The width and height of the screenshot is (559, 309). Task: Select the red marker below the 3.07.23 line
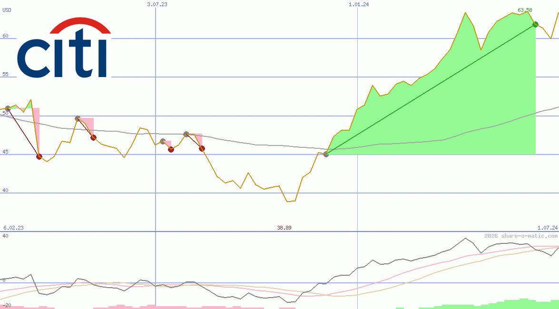point(171,150)
